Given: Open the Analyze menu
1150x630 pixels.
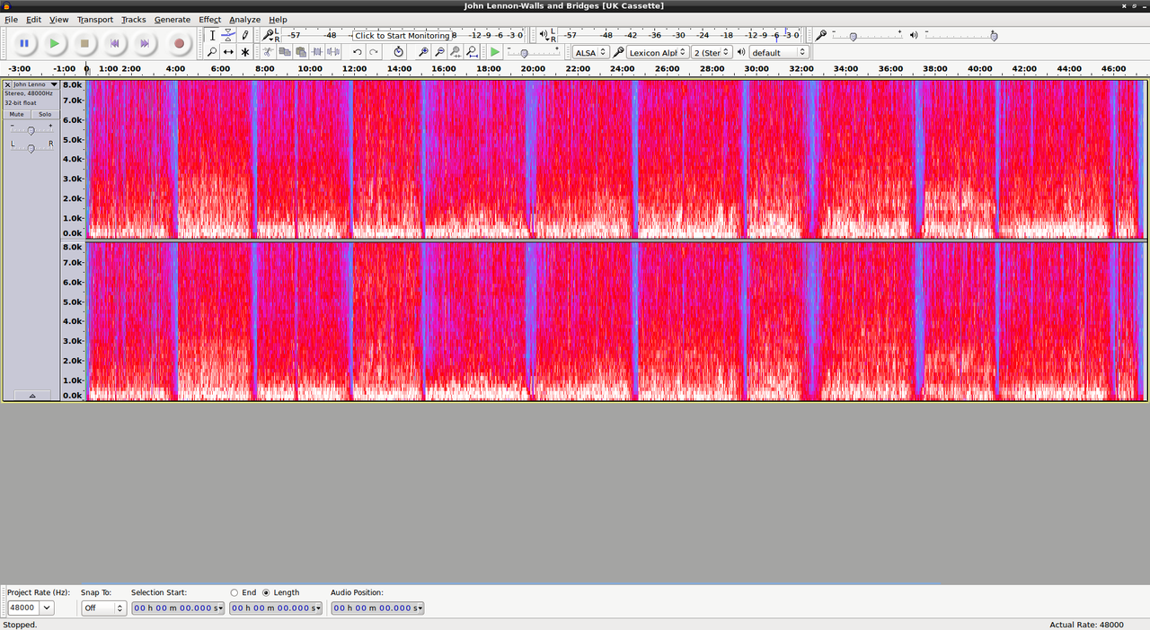Looking at the screenshot, I should pyautogui.click(x=244, y=19).
